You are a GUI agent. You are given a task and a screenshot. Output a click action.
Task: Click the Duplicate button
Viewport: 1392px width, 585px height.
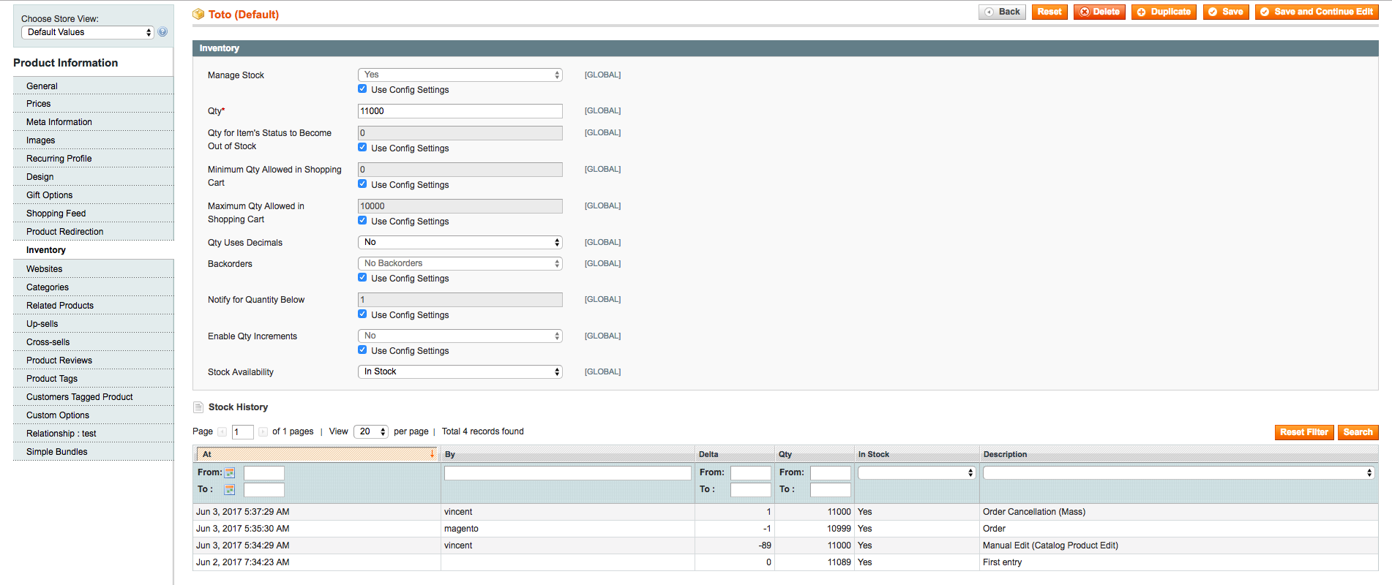(1164, 12)
